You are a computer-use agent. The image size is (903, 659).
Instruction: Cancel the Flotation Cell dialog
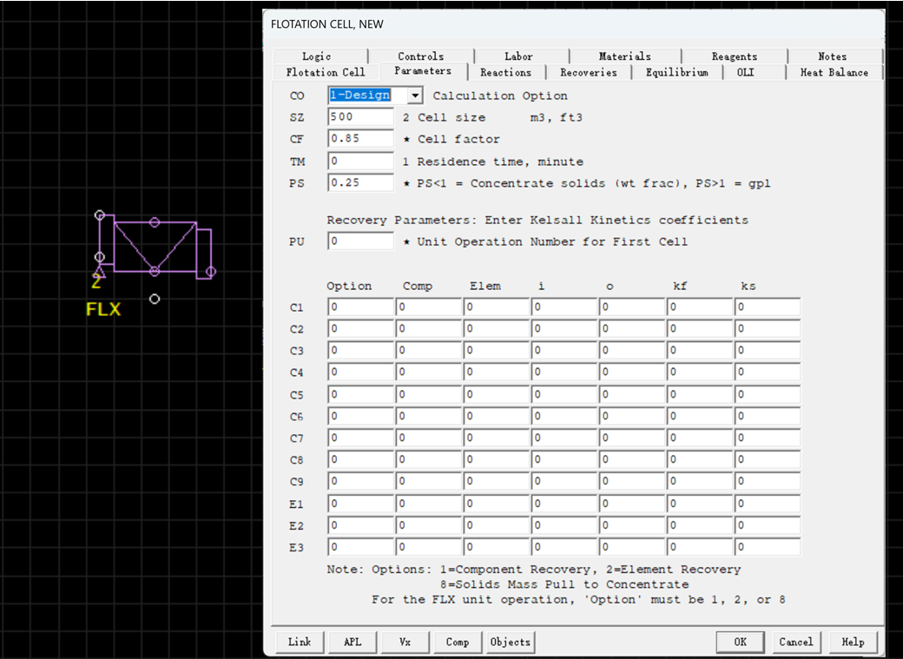796,642
